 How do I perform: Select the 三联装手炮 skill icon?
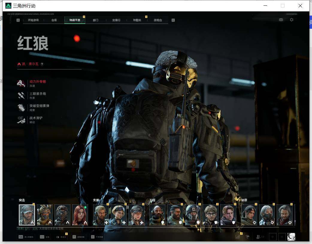[x=21, y=96]
